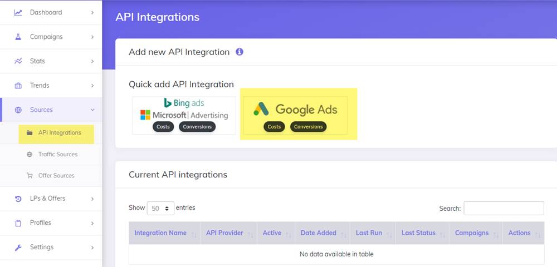Click the LPs & Offers history icon

click(x=18, y=199)
